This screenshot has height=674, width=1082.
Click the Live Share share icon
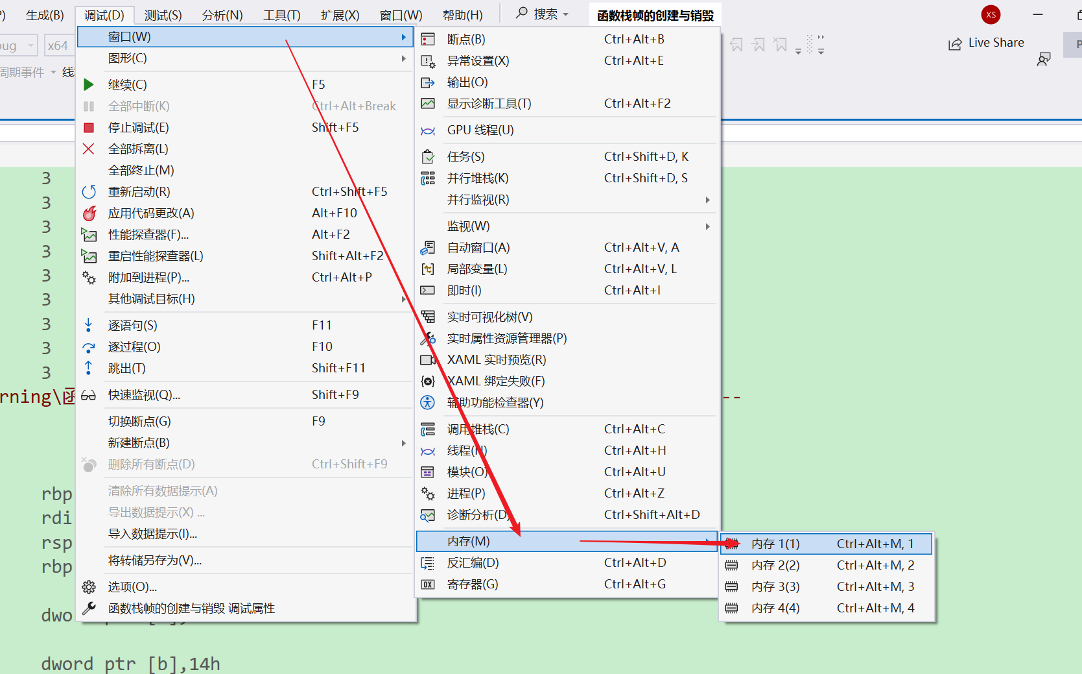[955, 43]
